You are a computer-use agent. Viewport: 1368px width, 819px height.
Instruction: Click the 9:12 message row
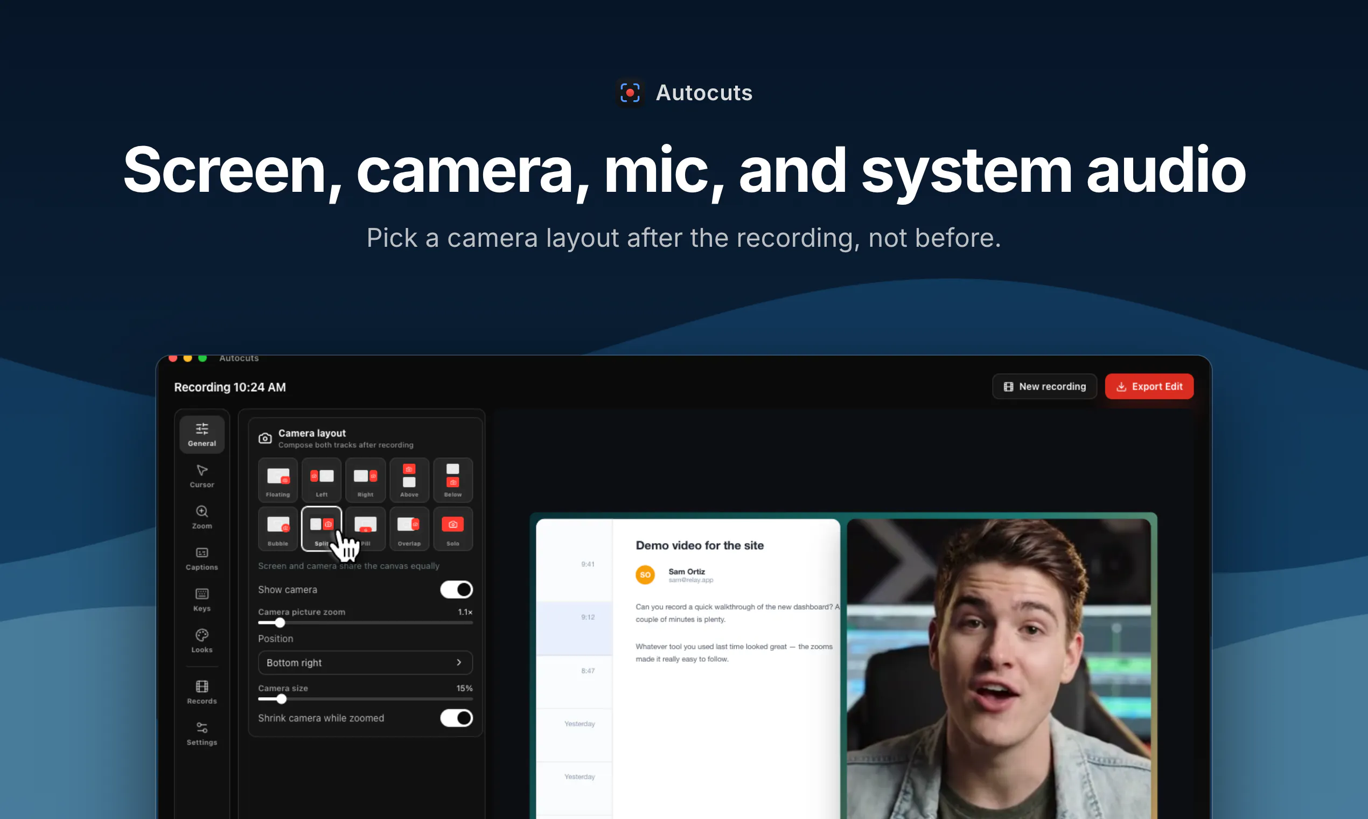pos(574,629)
